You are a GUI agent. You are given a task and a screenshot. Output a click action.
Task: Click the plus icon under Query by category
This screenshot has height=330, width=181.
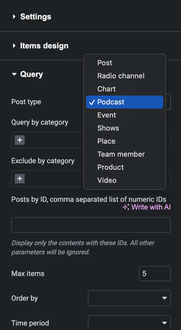20,140
